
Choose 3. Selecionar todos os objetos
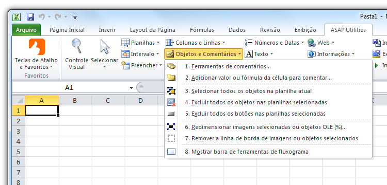[x=268, y=91]
